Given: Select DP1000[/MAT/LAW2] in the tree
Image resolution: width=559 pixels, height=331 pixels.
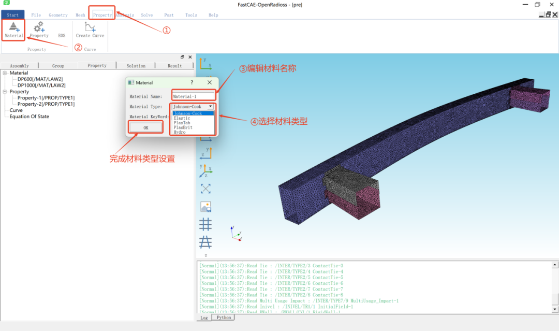Looking at the screenshot, I should [x=41, y=85].
